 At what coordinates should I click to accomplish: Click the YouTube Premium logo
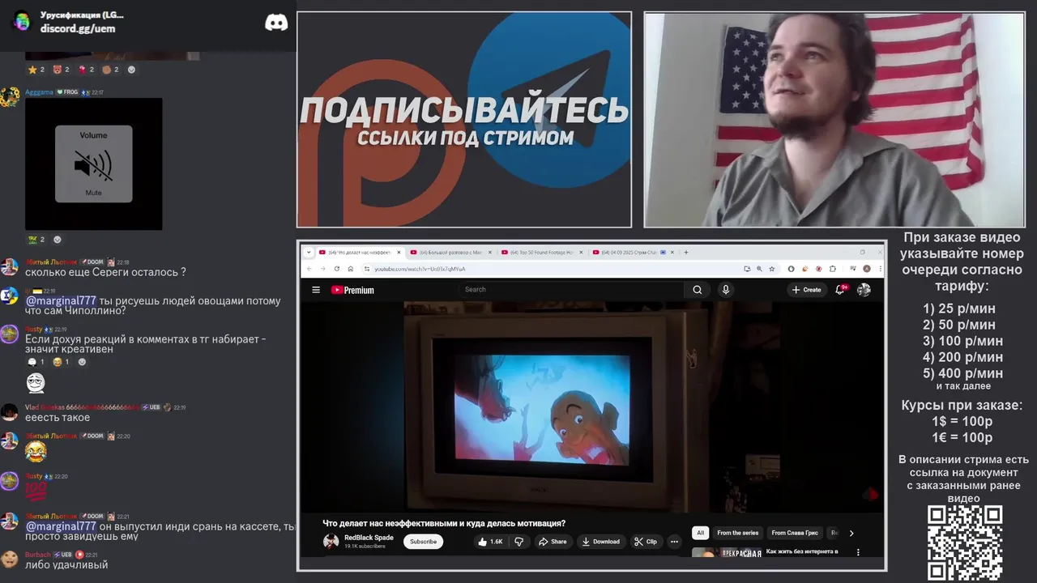click(352, 290)
